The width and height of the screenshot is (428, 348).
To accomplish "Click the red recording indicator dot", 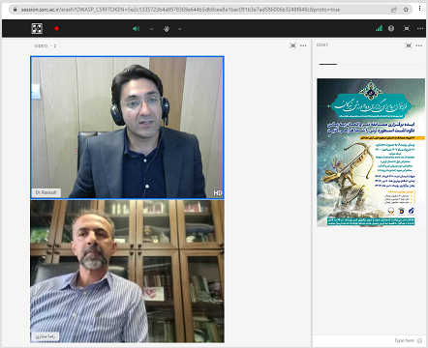I will click(x=57, y=29).
